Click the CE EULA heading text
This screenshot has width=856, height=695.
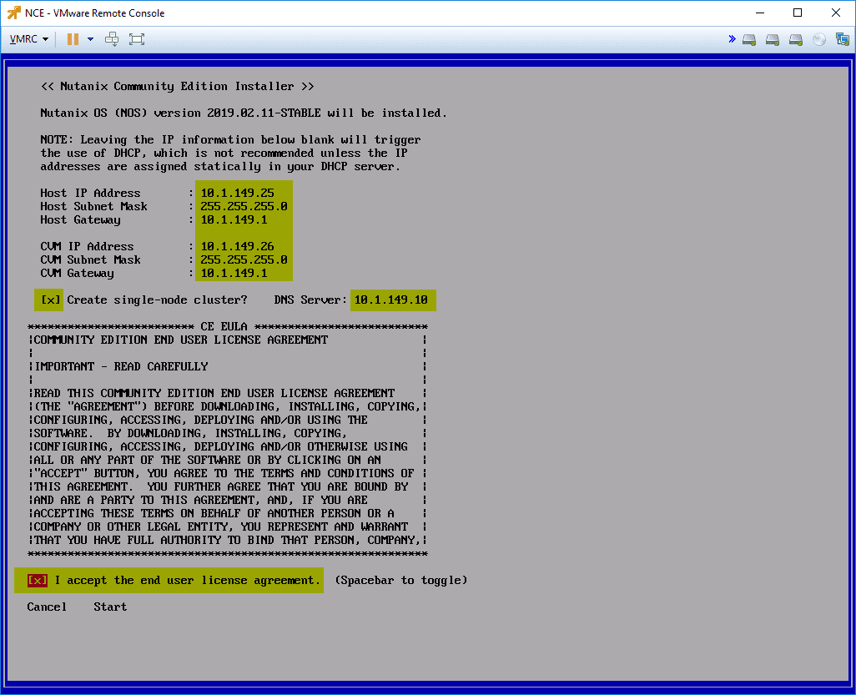click(x=224, y=326)
